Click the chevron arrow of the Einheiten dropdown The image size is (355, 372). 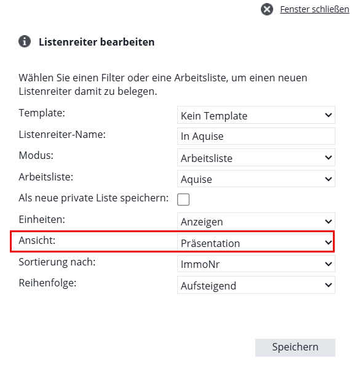point(328,222)
